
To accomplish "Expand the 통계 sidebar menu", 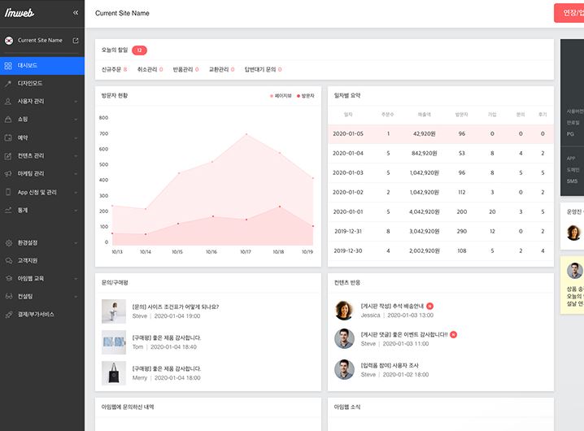I will click(23, 210).
